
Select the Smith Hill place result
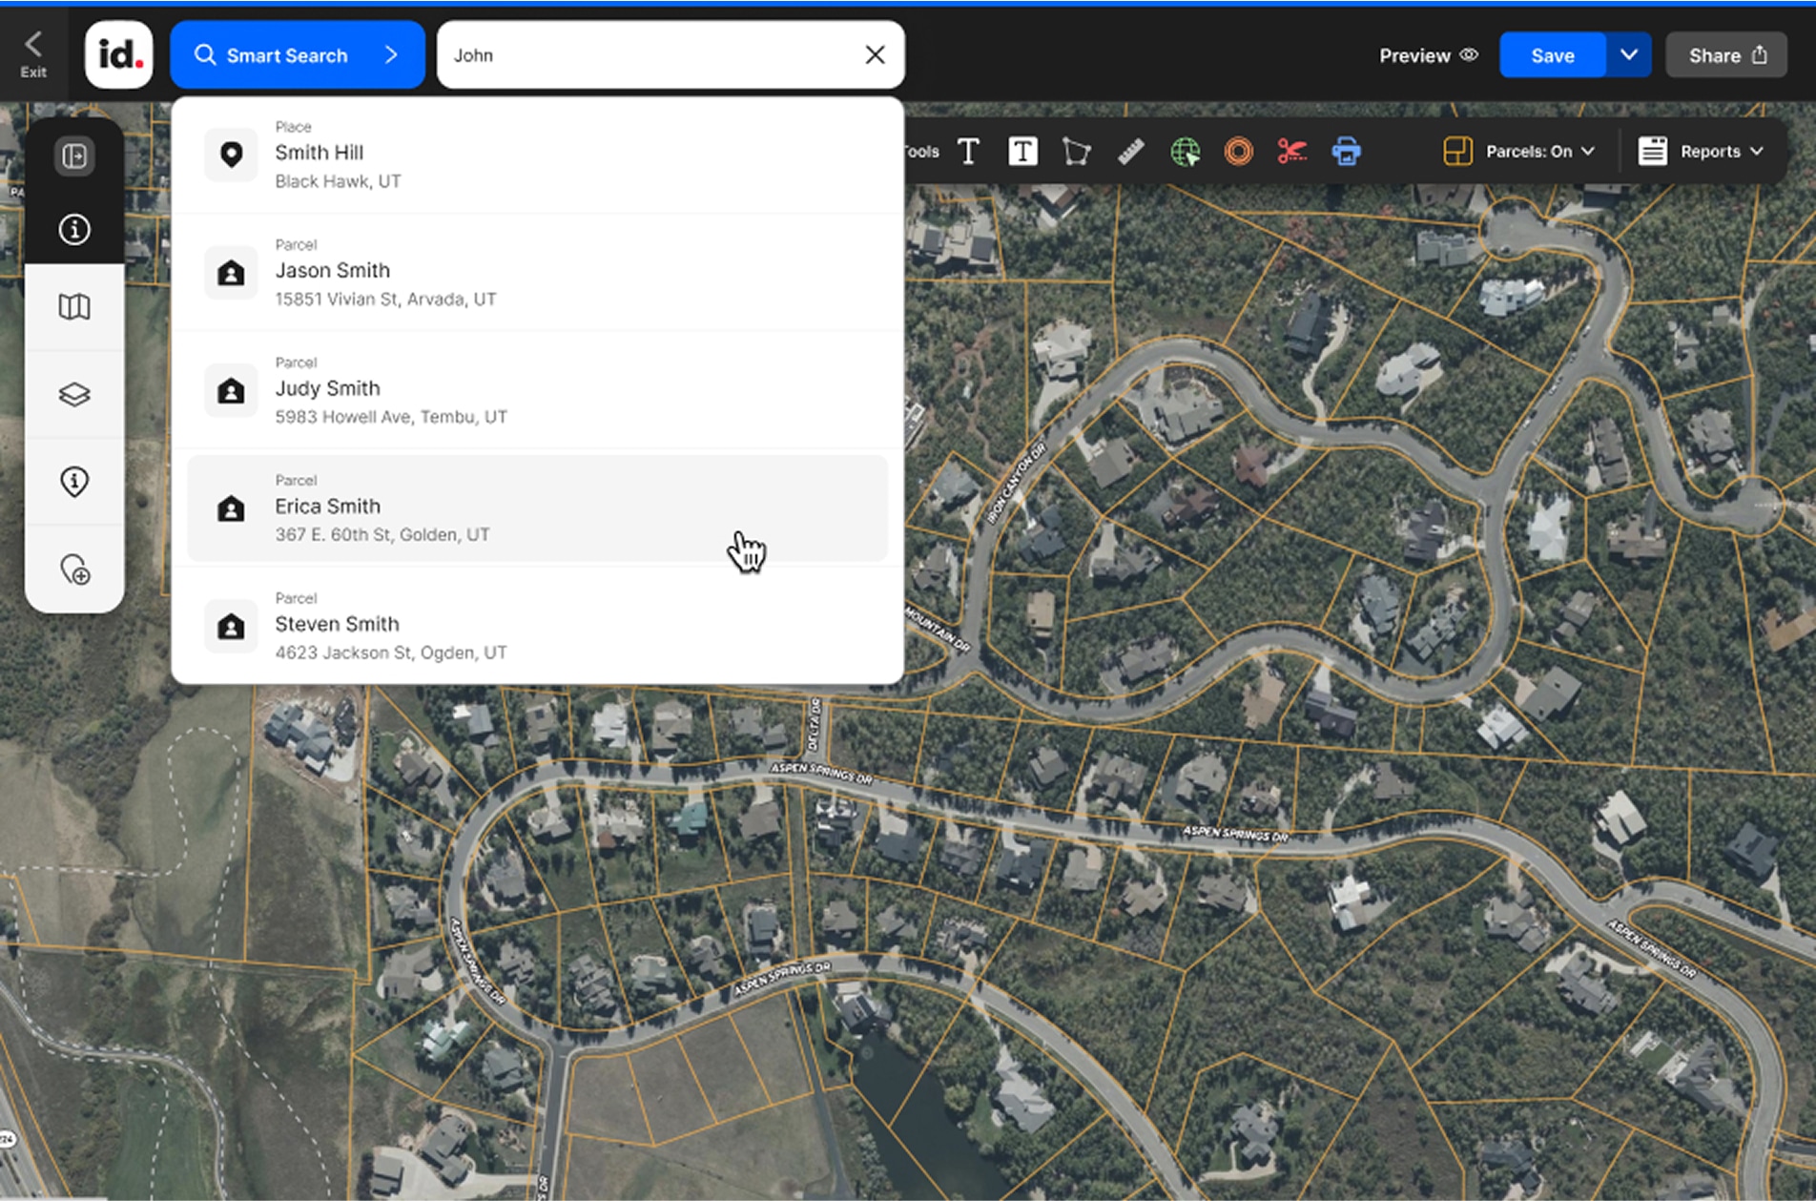click(538, 155)
